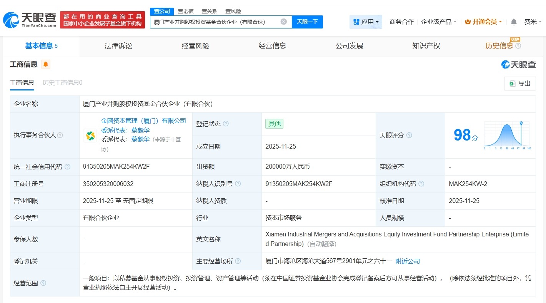This screenshot has width=546, height=303.
Task: Click the help icon next to 统一社会信用代码
Action: [67, 166]
